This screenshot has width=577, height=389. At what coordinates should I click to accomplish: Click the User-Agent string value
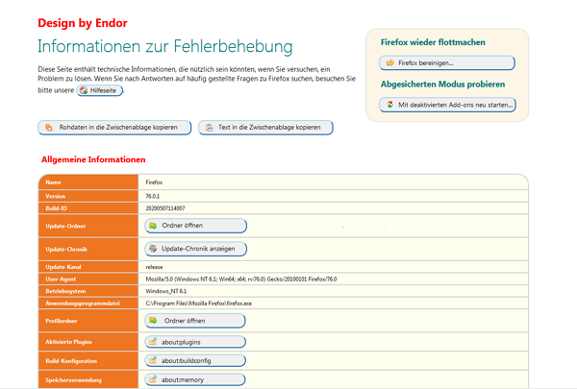pos(241,280)
